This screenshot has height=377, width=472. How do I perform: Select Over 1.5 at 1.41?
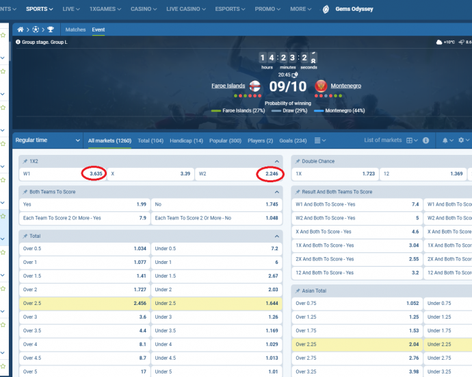(x=85, y=276)
